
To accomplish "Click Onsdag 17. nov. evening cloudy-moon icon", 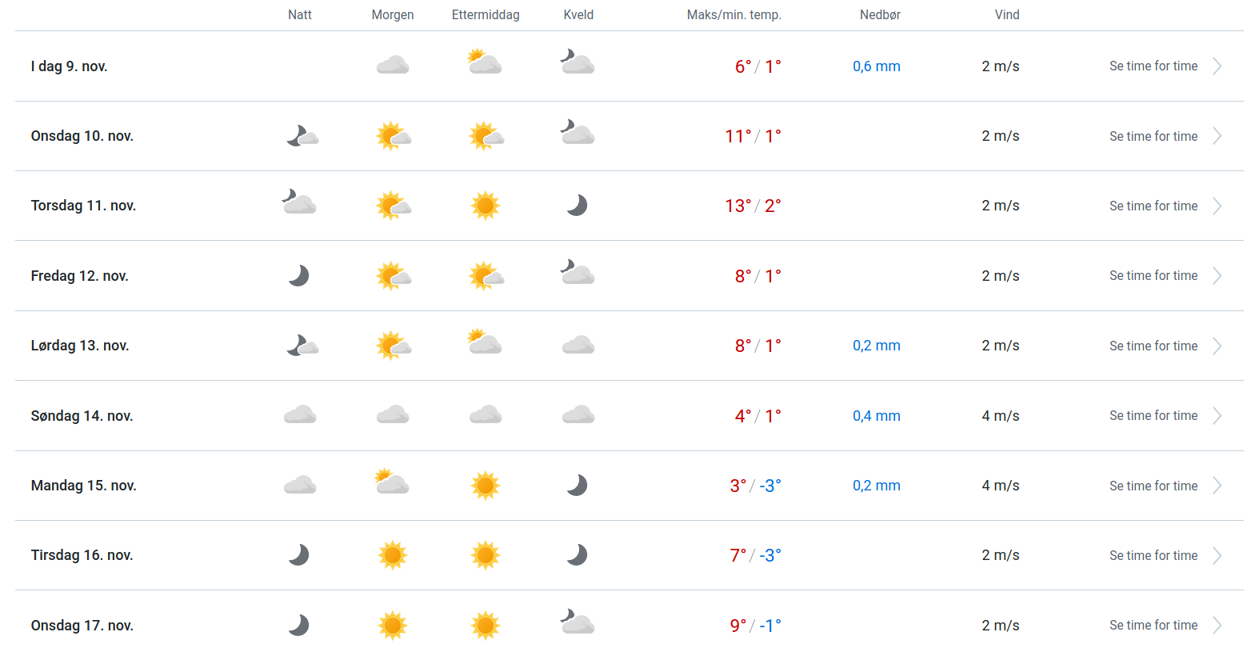I will pyautogui.click(x=578, y=622).
